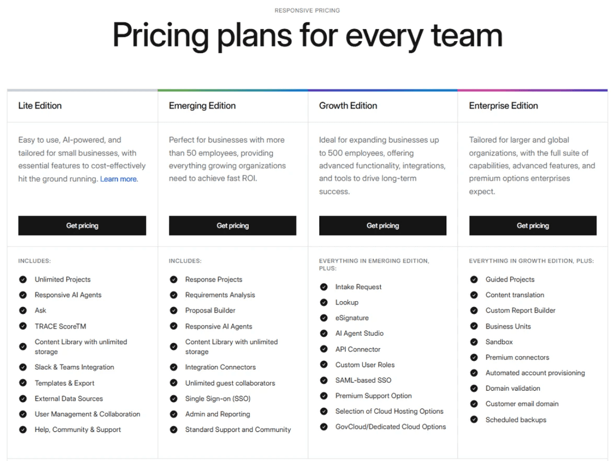Click the checkmark beside SAML-based SSO
This screenshot has width=611, height=461.
coord(323,380)
